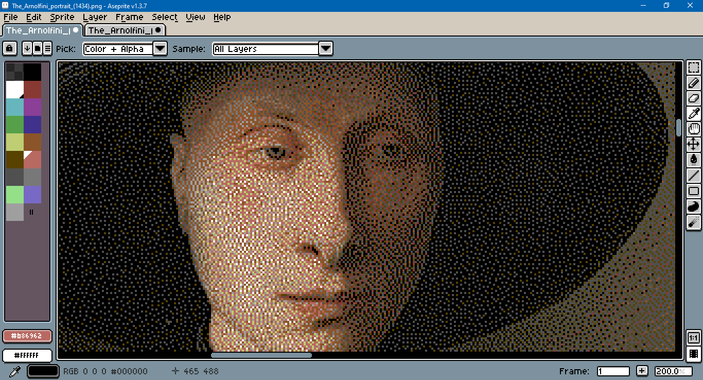Open the palette presets button

coord(38,49)
